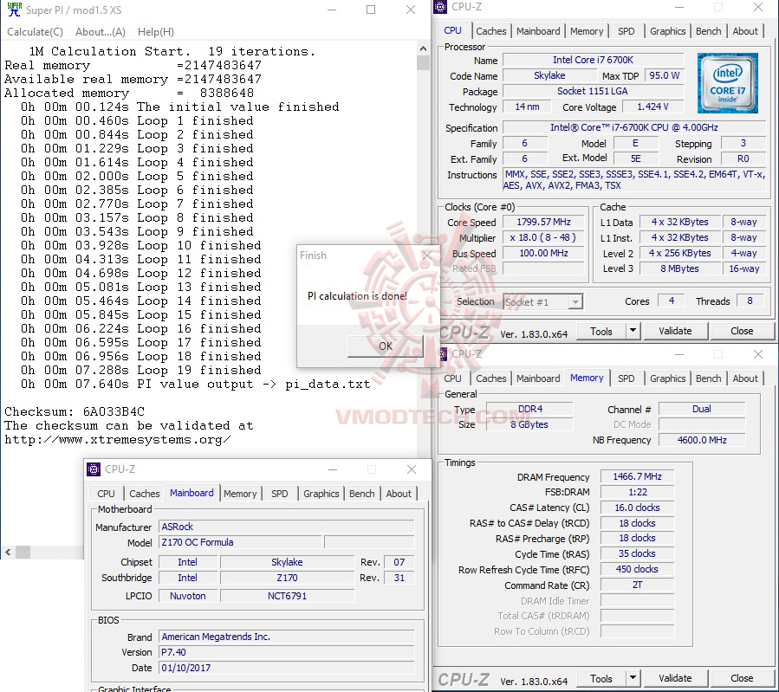Click the NCT6791 LPCIO field
Screen dimensions: 779x692
287,596
